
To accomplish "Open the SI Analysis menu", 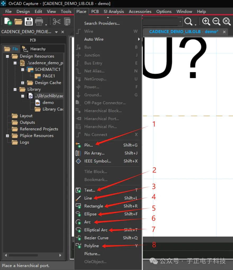I will coord(114,12).
